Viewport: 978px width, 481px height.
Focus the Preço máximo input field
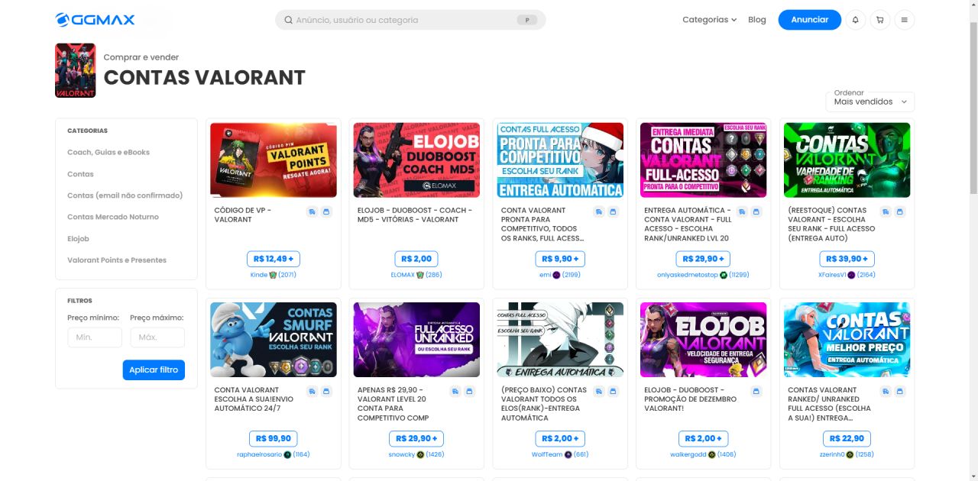[x=157, y=337]
